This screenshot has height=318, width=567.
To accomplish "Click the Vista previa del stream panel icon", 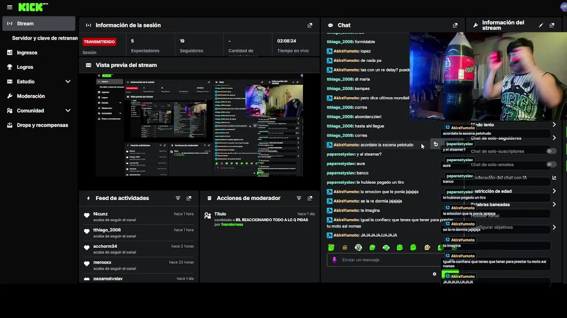I will coord(89,65).
